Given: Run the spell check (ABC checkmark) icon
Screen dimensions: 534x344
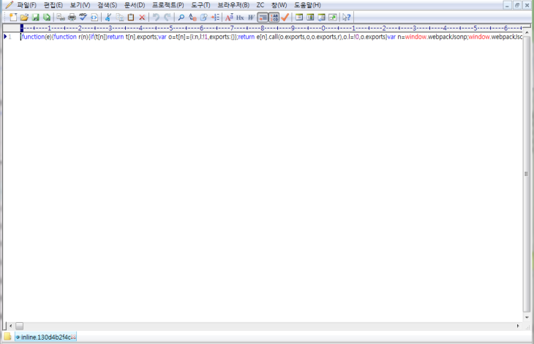Looking at the screenshot, I should (83, 17).
